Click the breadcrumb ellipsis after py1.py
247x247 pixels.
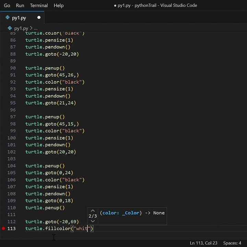(x=36, y=29)
